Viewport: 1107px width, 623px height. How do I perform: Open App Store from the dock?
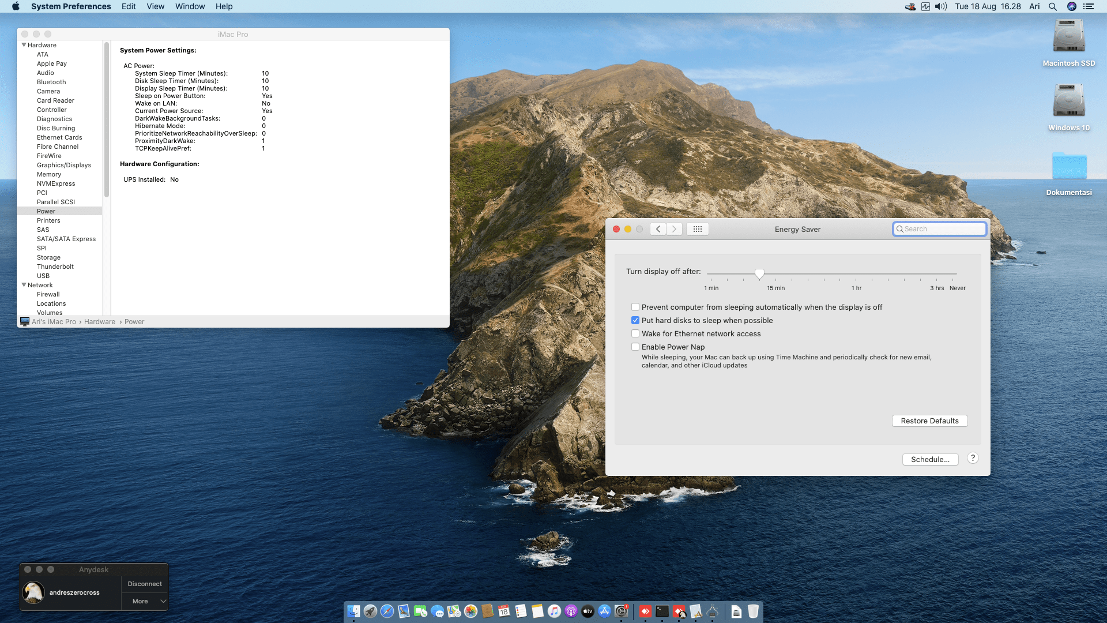604,611
